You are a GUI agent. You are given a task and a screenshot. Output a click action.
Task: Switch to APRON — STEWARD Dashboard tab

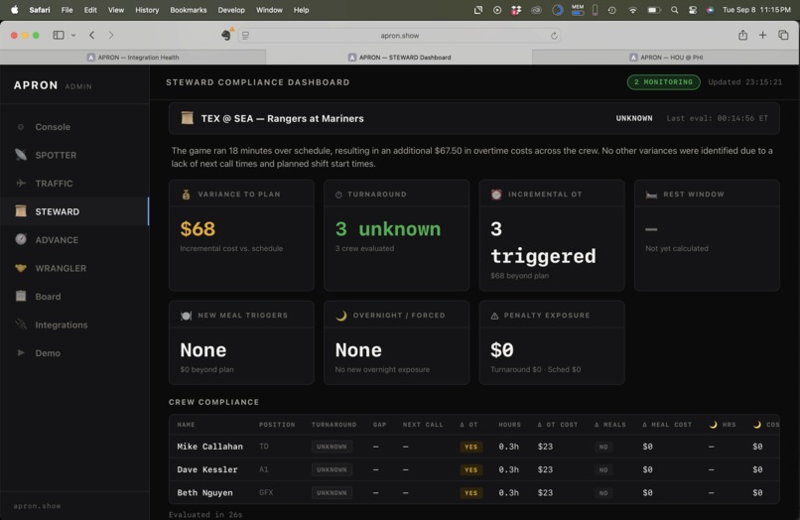[399, 58]
